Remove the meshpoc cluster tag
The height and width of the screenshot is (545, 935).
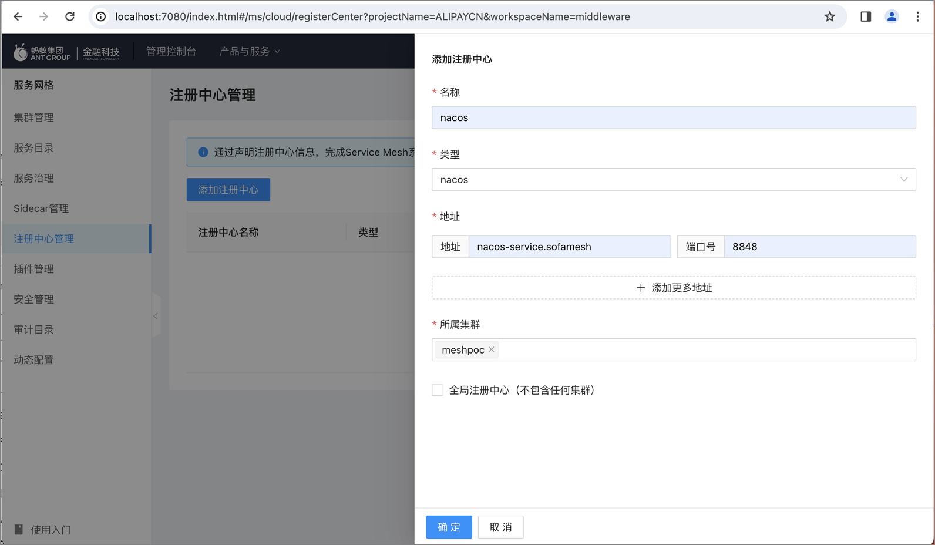click(492, 349)
